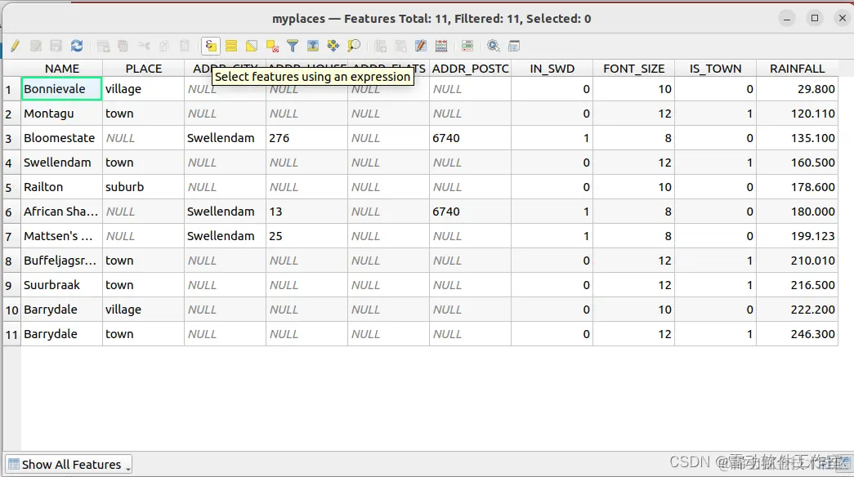Click rainfall value 180.000

(x=797, y=212)
